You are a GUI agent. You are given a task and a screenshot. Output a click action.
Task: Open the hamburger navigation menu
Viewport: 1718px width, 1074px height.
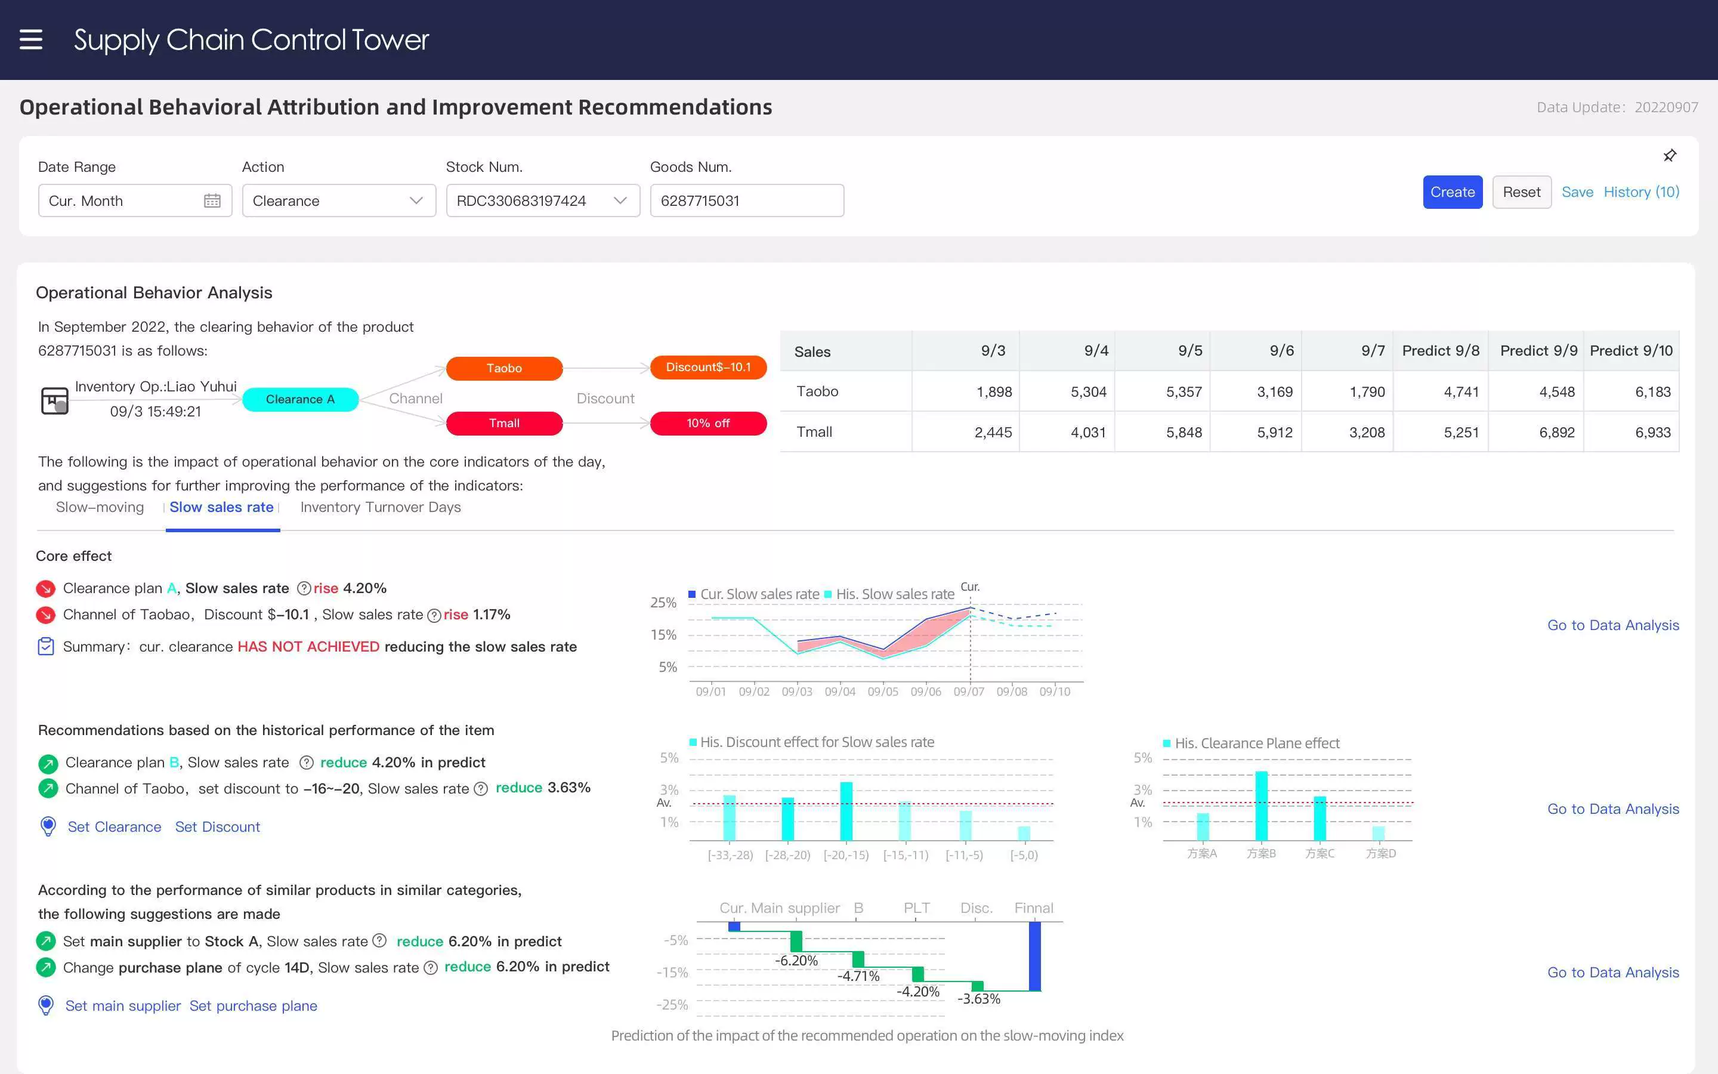30,40
